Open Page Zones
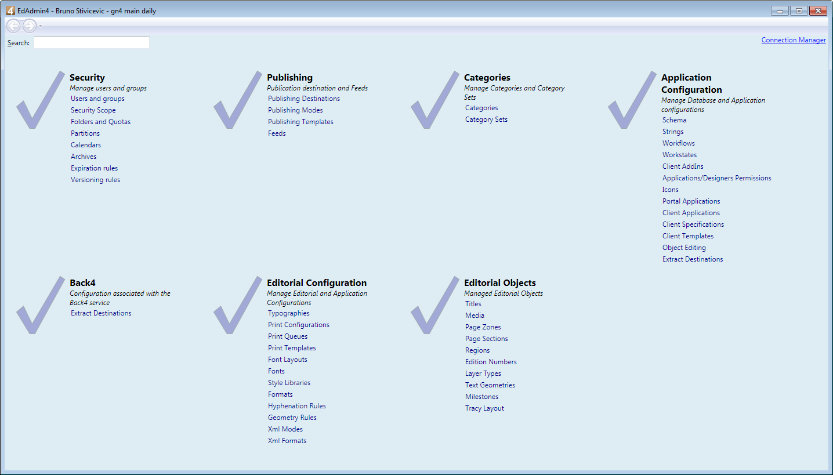The width and height of the screenshot is (833, 475). (x=483, y=327)
